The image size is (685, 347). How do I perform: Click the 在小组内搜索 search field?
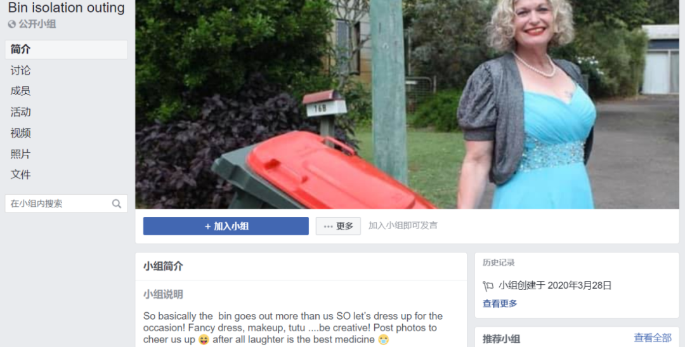tap(67, 204)
